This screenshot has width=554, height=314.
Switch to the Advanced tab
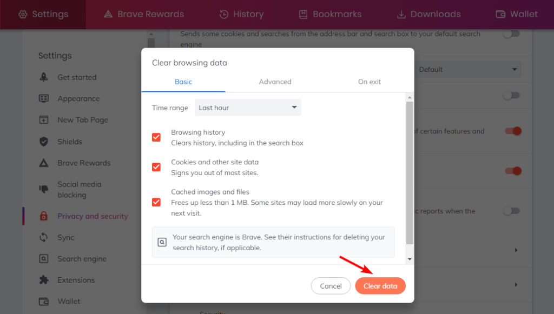(x=275, y=82)
